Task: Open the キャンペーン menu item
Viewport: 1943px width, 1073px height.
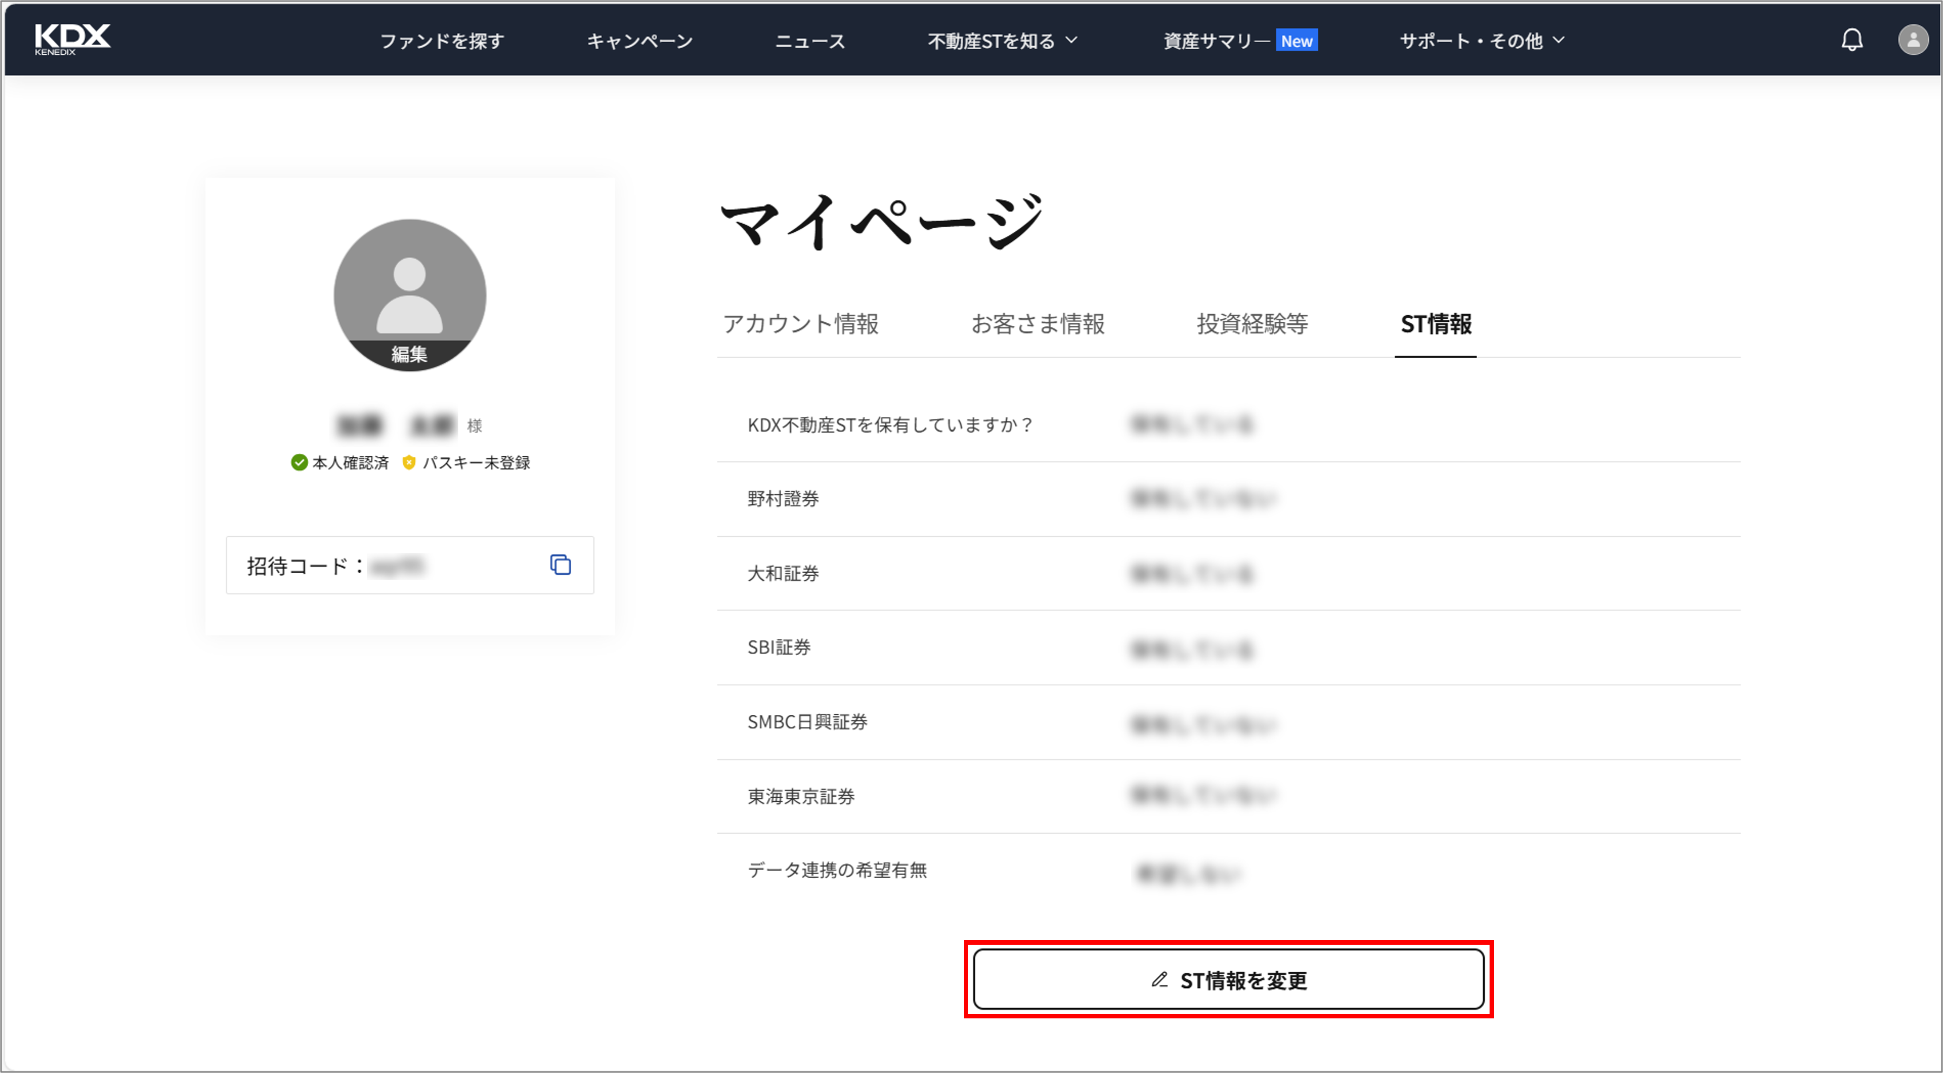Action: click(640, 41)
